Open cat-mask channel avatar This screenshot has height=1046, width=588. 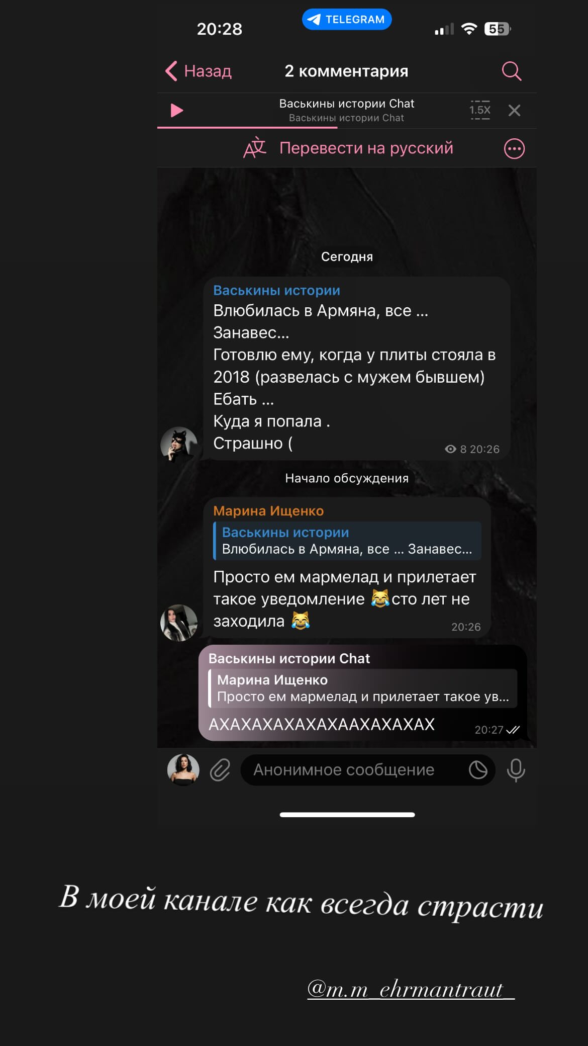(x=178, y=445)
